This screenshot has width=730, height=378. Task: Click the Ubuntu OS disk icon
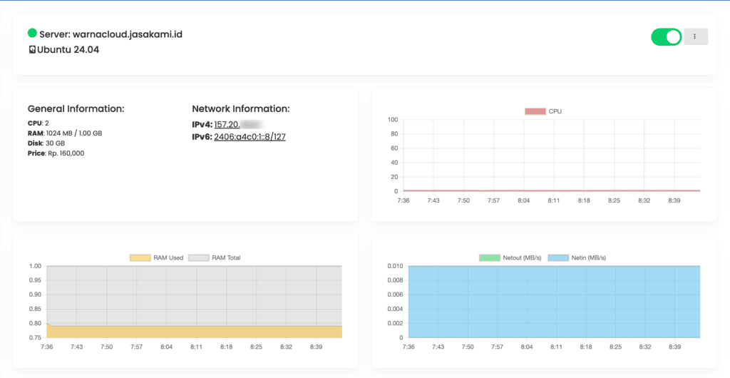(32, 50)
